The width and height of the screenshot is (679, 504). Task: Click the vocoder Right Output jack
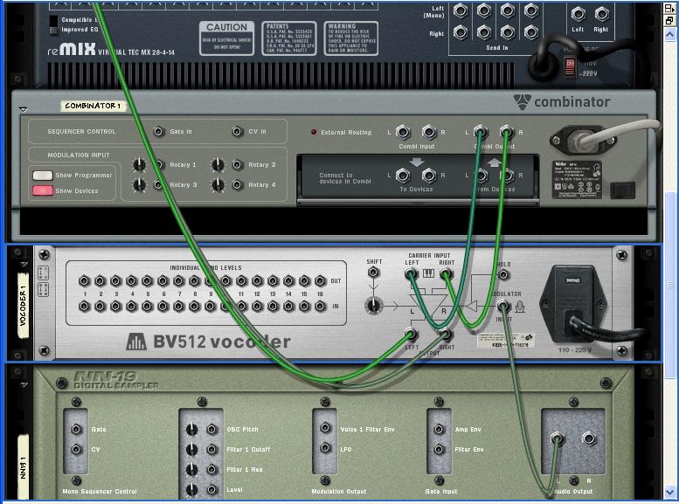point(445,335)
